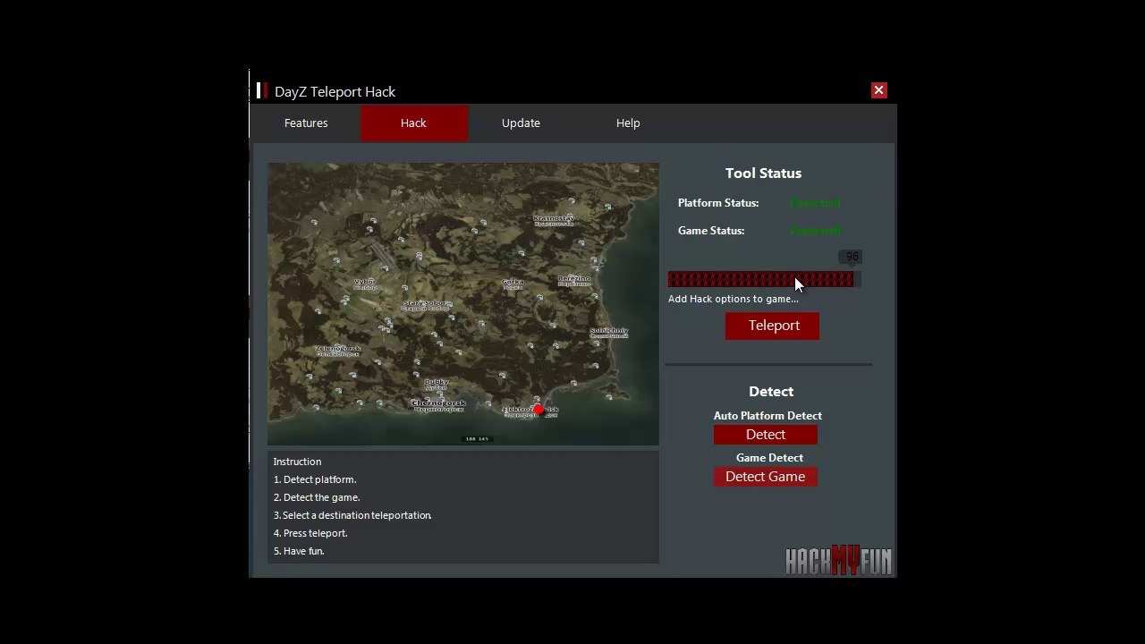Click the 'Add Hack options to game...' text

click(734, 299)
